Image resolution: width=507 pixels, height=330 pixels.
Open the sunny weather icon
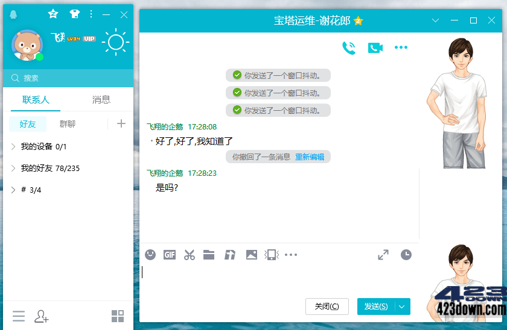(x=116, y=42)
